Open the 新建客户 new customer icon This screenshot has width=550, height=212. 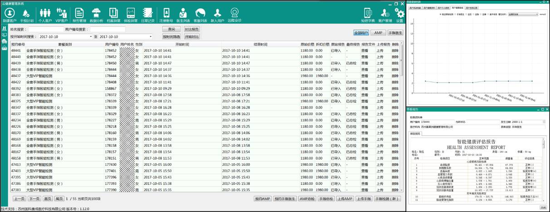[9, 15]
